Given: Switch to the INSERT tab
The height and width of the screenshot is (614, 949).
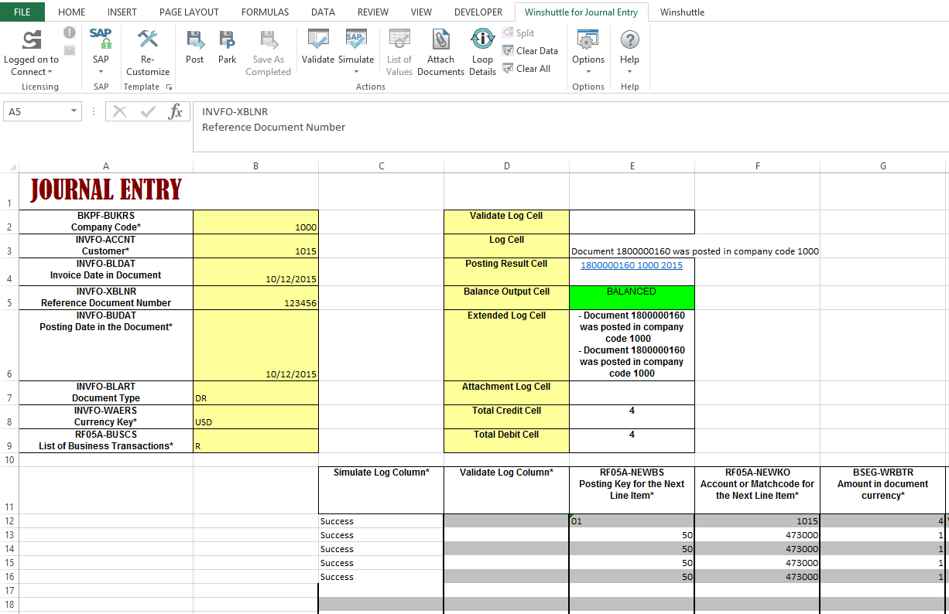Looking at the screenshot, I should pos(122,12).
